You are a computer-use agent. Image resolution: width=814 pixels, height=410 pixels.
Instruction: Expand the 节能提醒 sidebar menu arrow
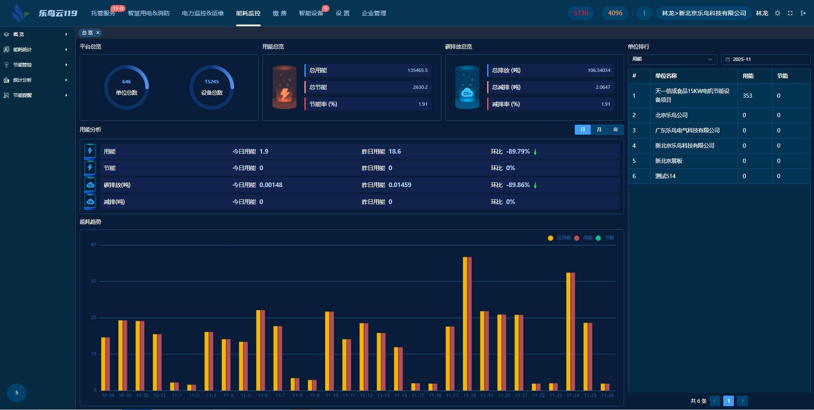(66, 95)
